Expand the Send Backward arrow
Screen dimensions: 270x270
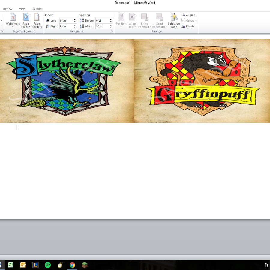pos(166,27)
